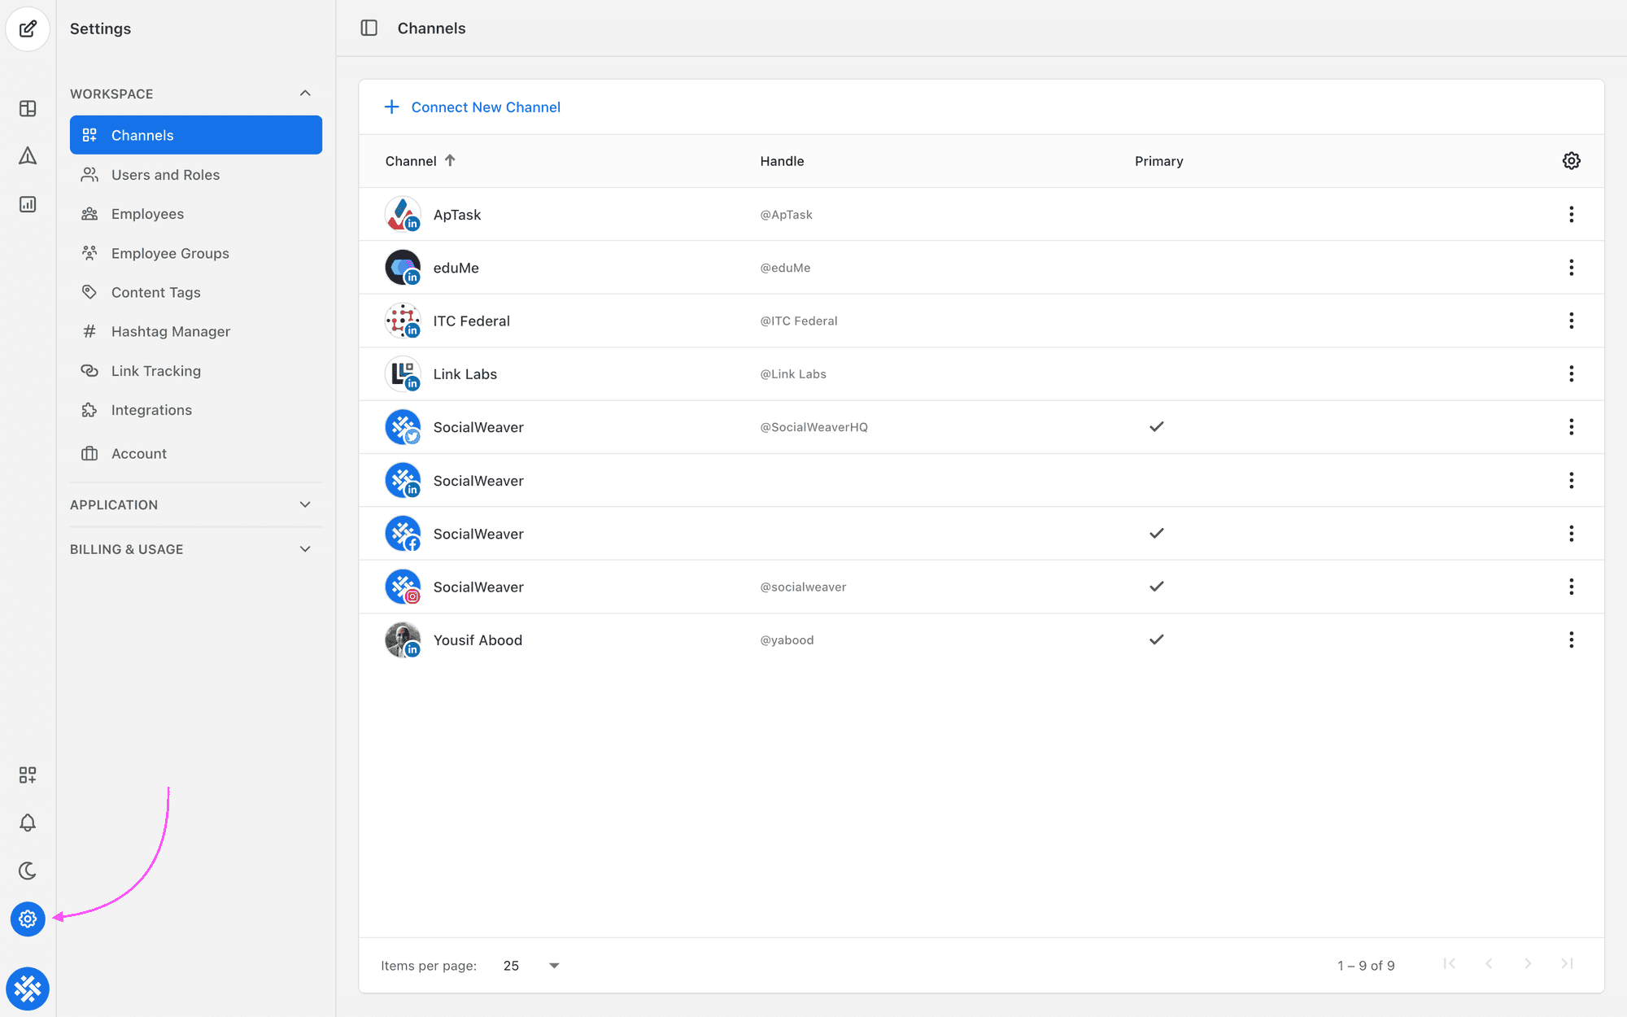Image resolution: width=1627 pixels, height=1017 pixels.
Task: Click the eduMe channel avatar
Action: (403, 268)
